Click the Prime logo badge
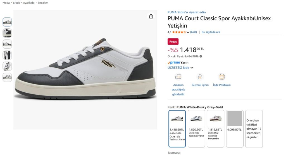Image resolution: width=286 pixels, height=155 pixels. coord(173,63)
